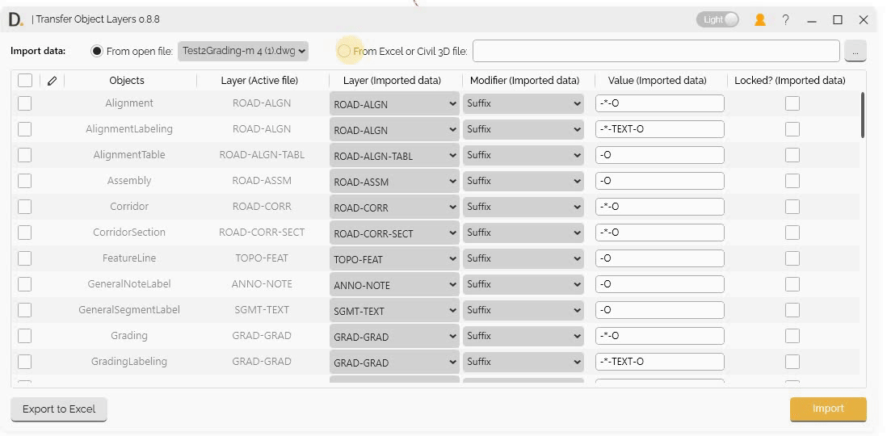887x436 pixels.
Task: Click the Objects column header
Action: pos(127,80)
